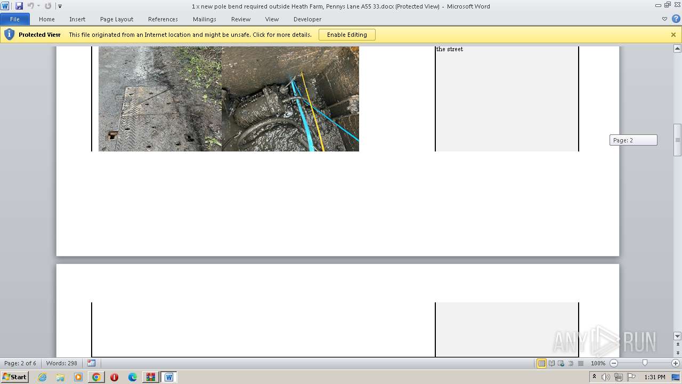The height and width of the screenshot is (384, 682).
Task: Open the Windows Start menu
Action: 14,377
